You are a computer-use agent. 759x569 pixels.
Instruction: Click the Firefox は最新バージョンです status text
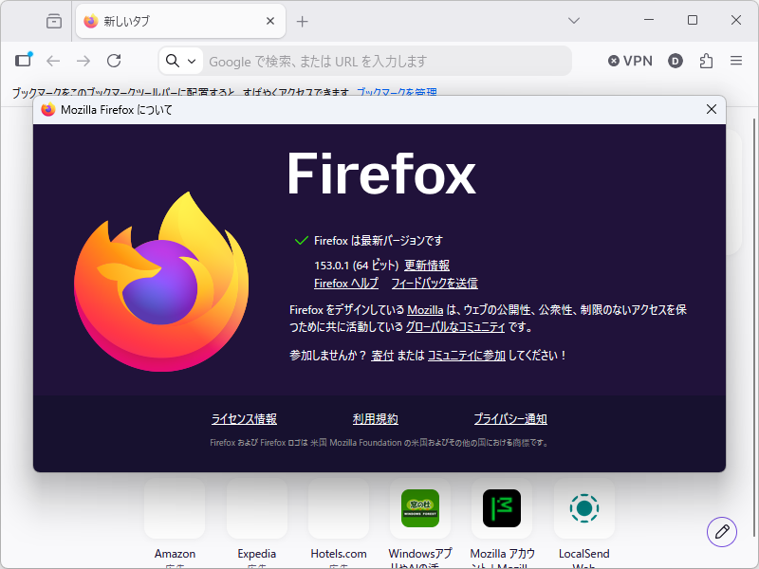[378, 241]
